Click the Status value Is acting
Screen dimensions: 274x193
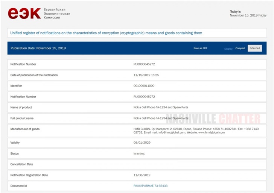click(139, 153)
